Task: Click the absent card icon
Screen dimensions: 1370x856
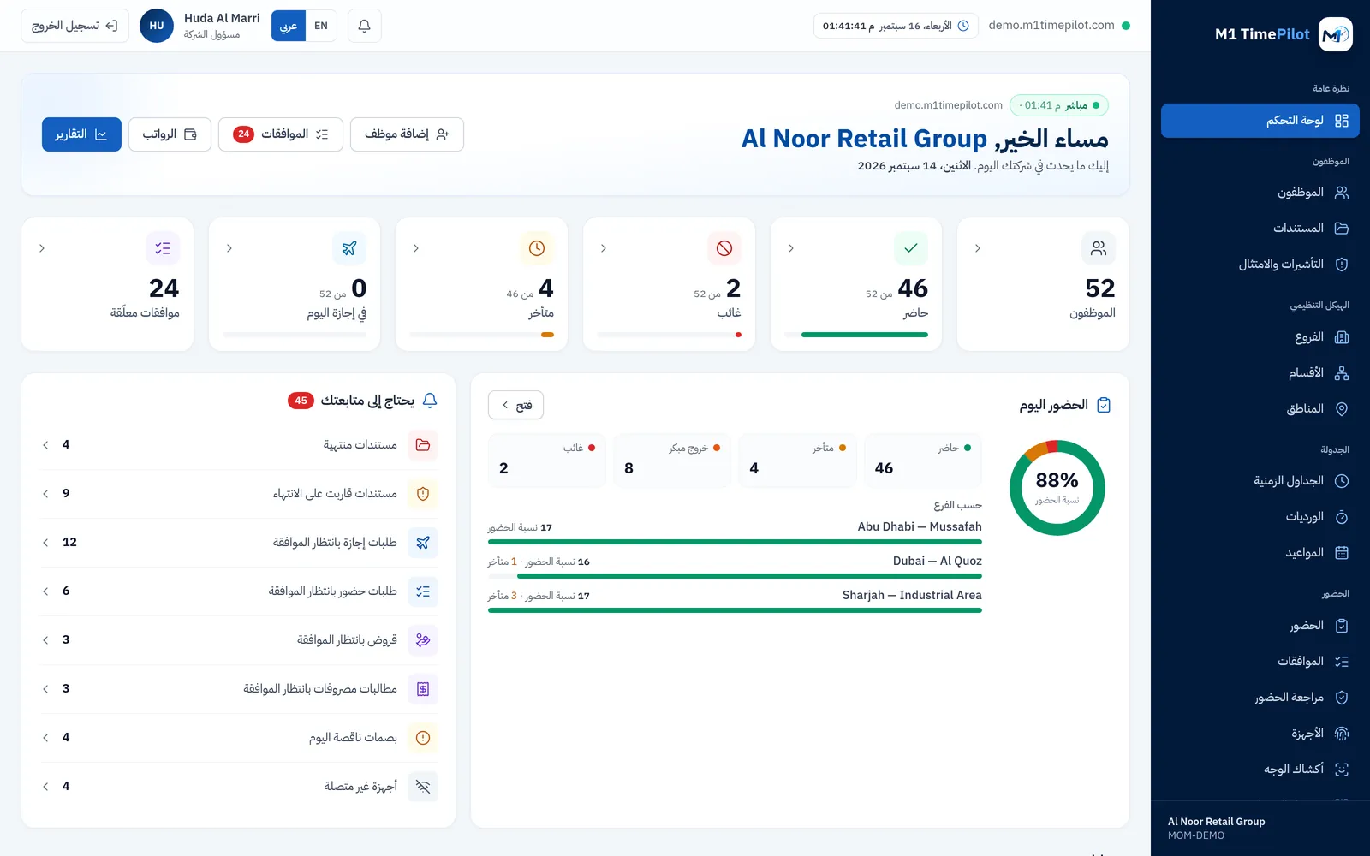Action: (x=724, y=248)
